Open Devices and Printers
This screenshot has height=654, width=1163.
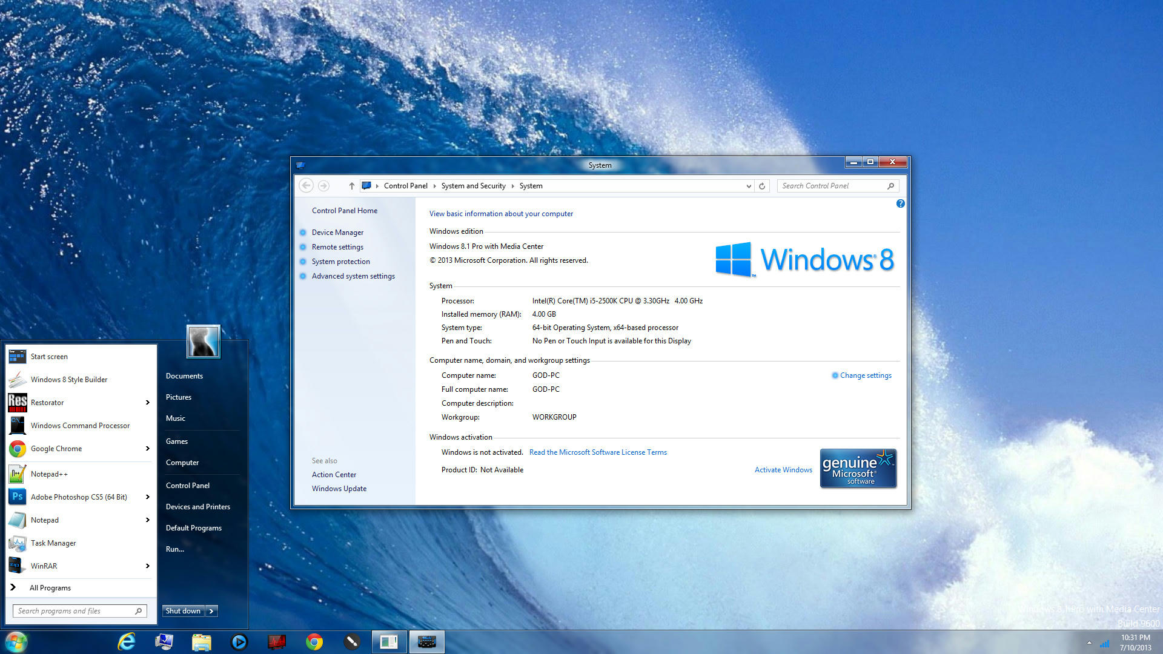pyautogui.click(x=198, y=506)
